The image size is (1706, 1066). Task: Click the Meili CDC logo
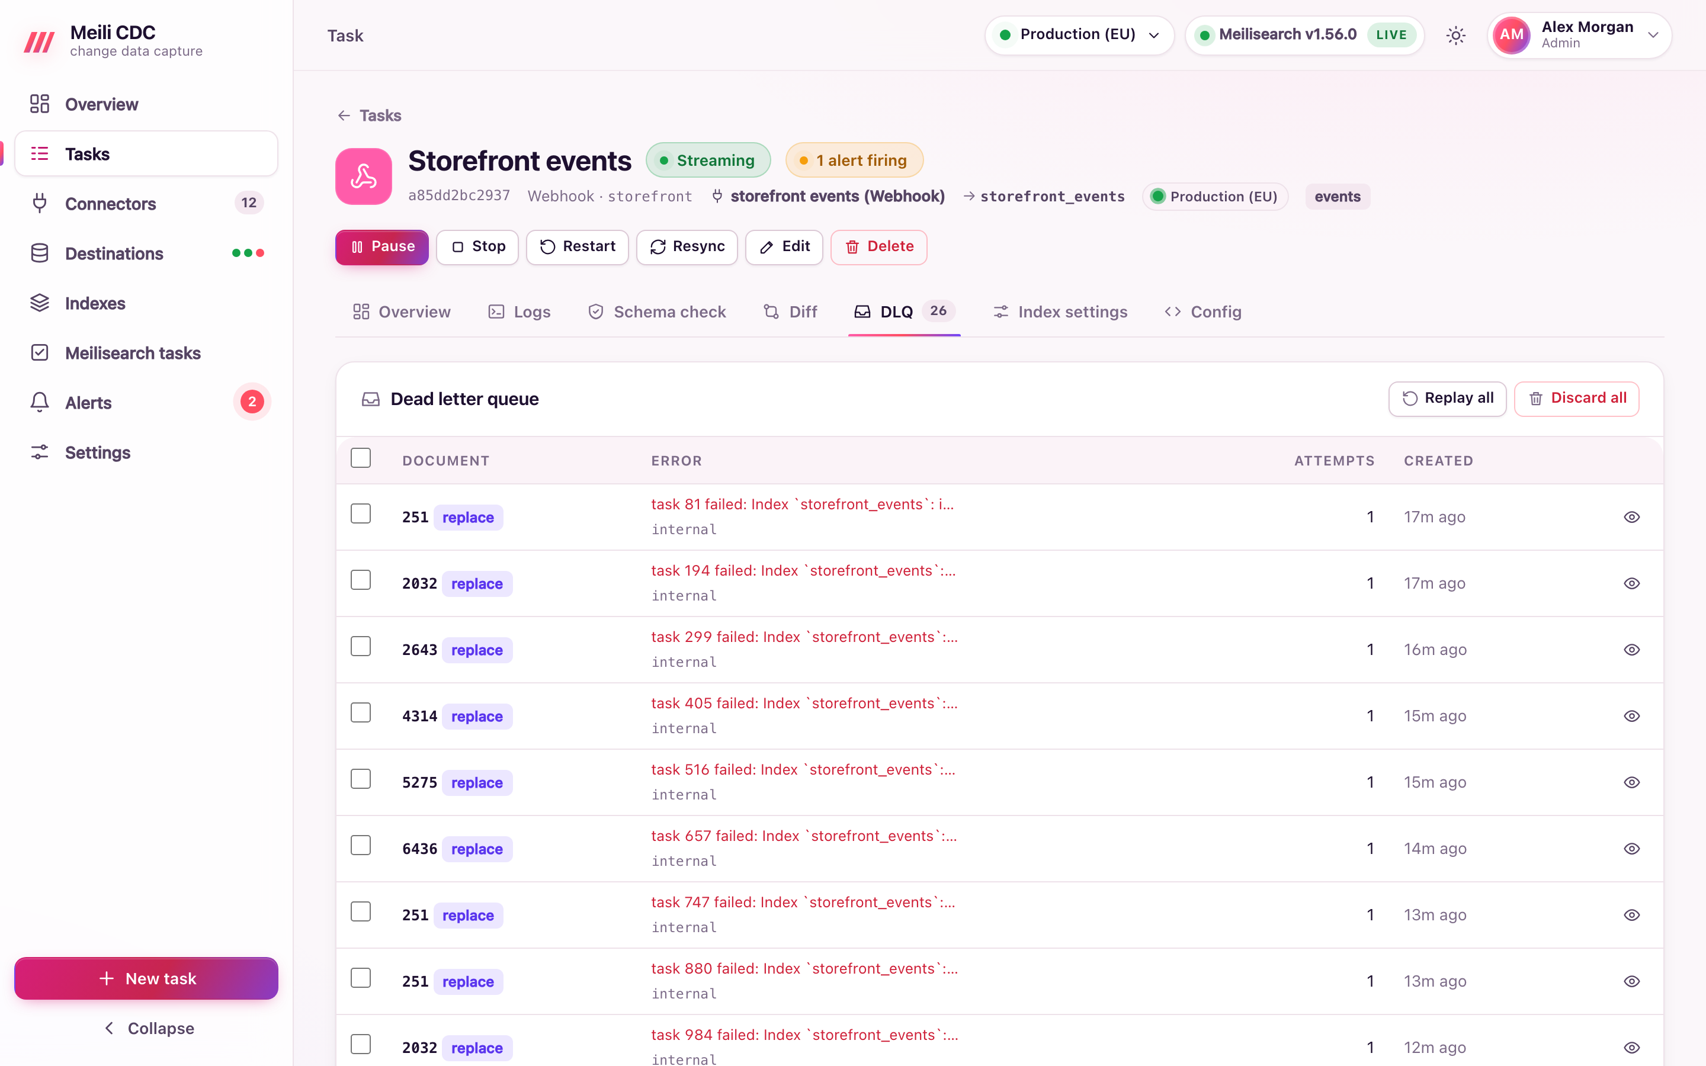[40, 41]
